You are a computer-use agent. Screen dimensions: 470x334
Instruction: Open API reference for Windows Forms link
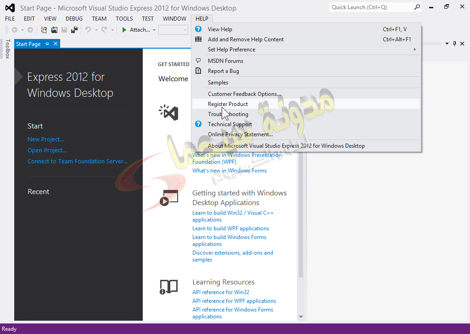pos(233,313)
